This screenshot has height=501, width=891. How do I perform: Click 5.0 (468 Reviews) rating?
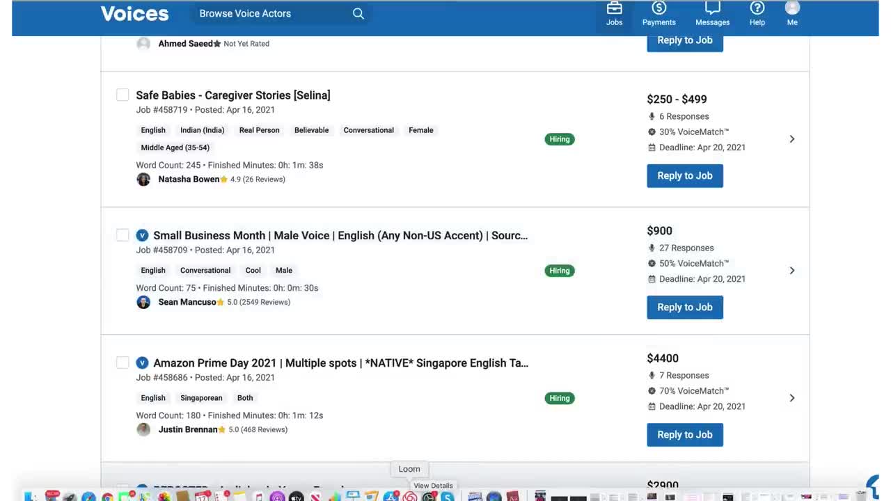[x=258, y=429]
